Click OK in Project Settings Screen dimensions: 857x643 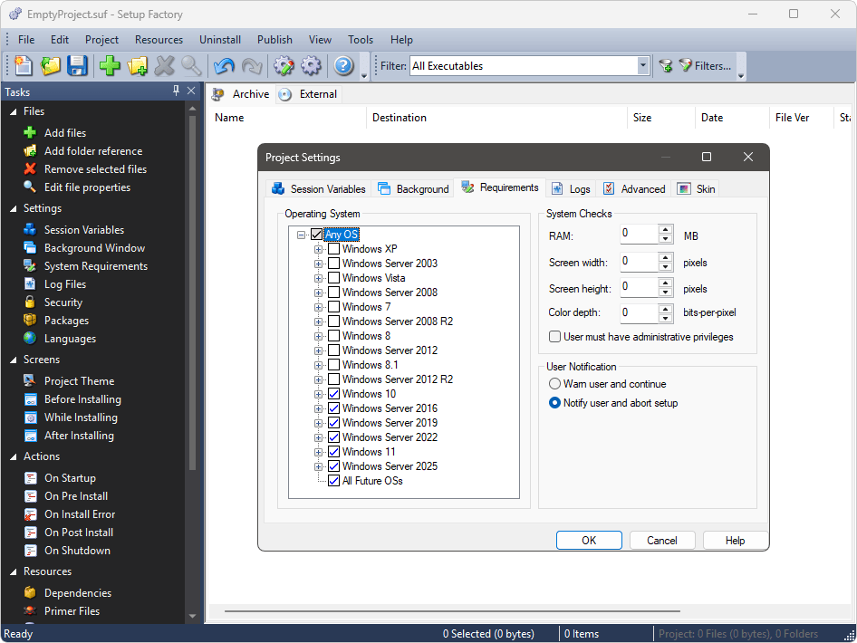pyautogui.click(x=589, y=541)
